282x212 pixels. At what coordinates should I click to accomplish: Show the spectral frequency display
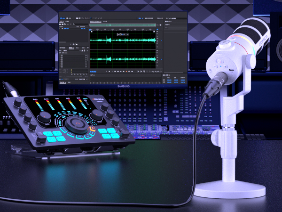(77, 18)
